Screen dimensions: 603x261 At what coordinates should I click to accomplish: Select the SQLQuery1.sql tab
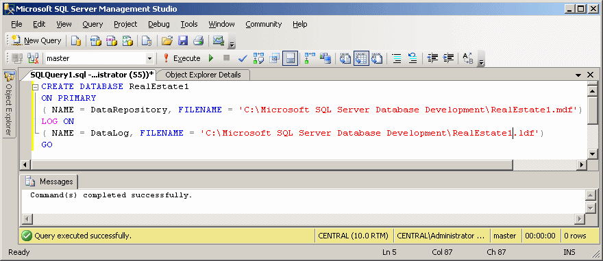pyautogui.click(x=92, y=75)
